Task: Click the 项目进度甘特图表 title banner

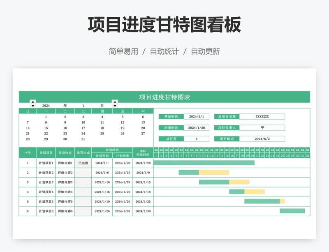Action: point(164,97)
